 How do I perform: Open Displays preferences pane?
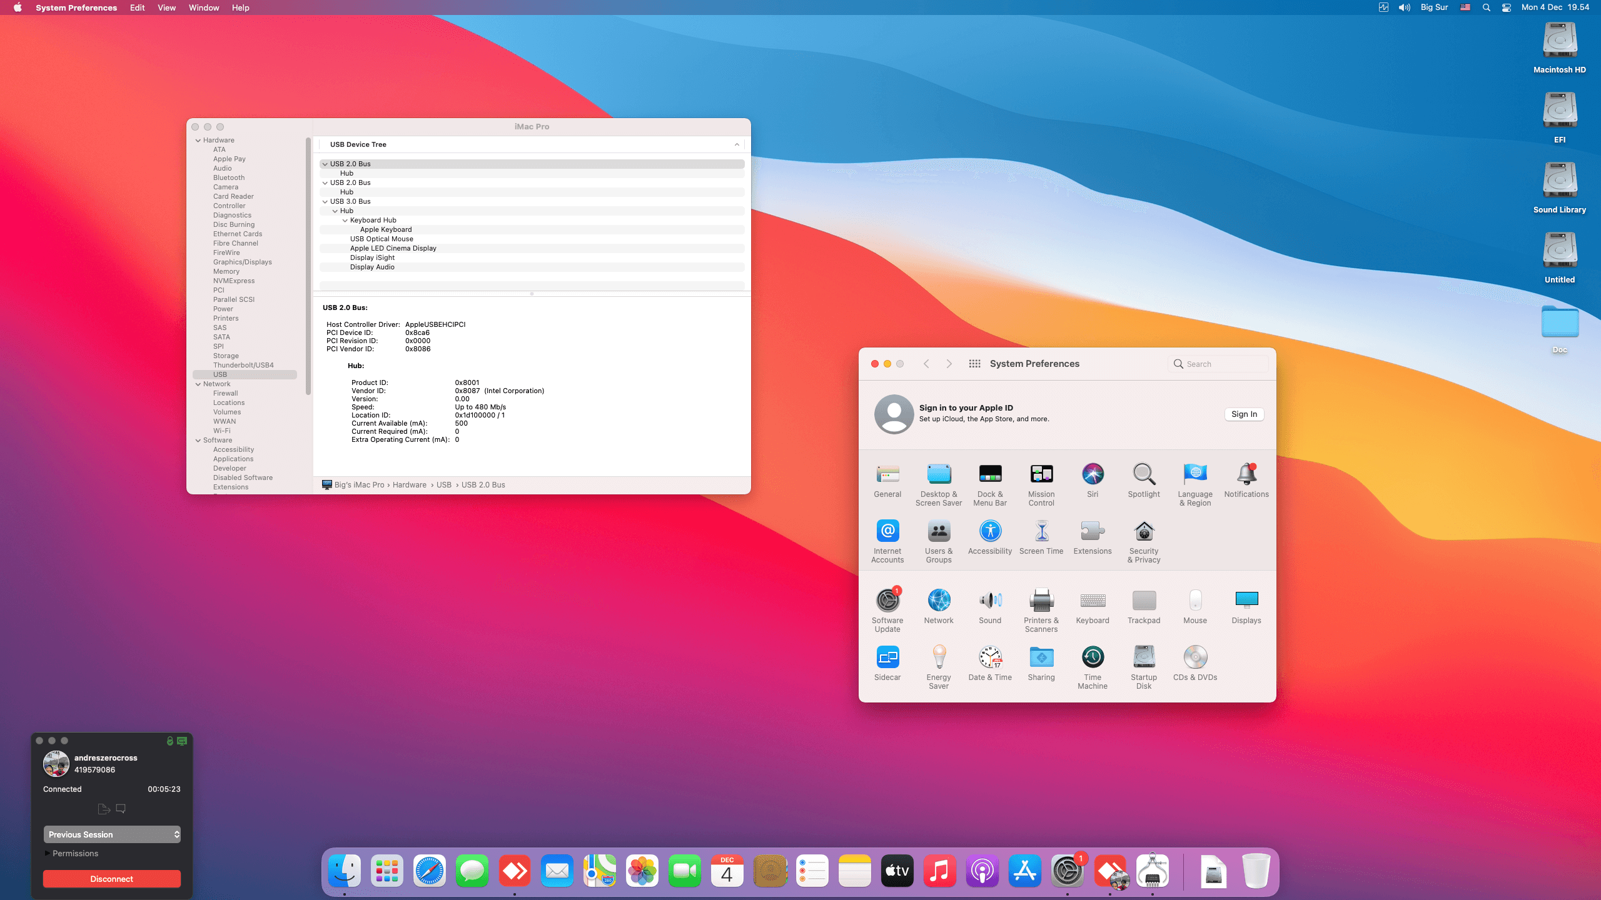click(1246, 607)
